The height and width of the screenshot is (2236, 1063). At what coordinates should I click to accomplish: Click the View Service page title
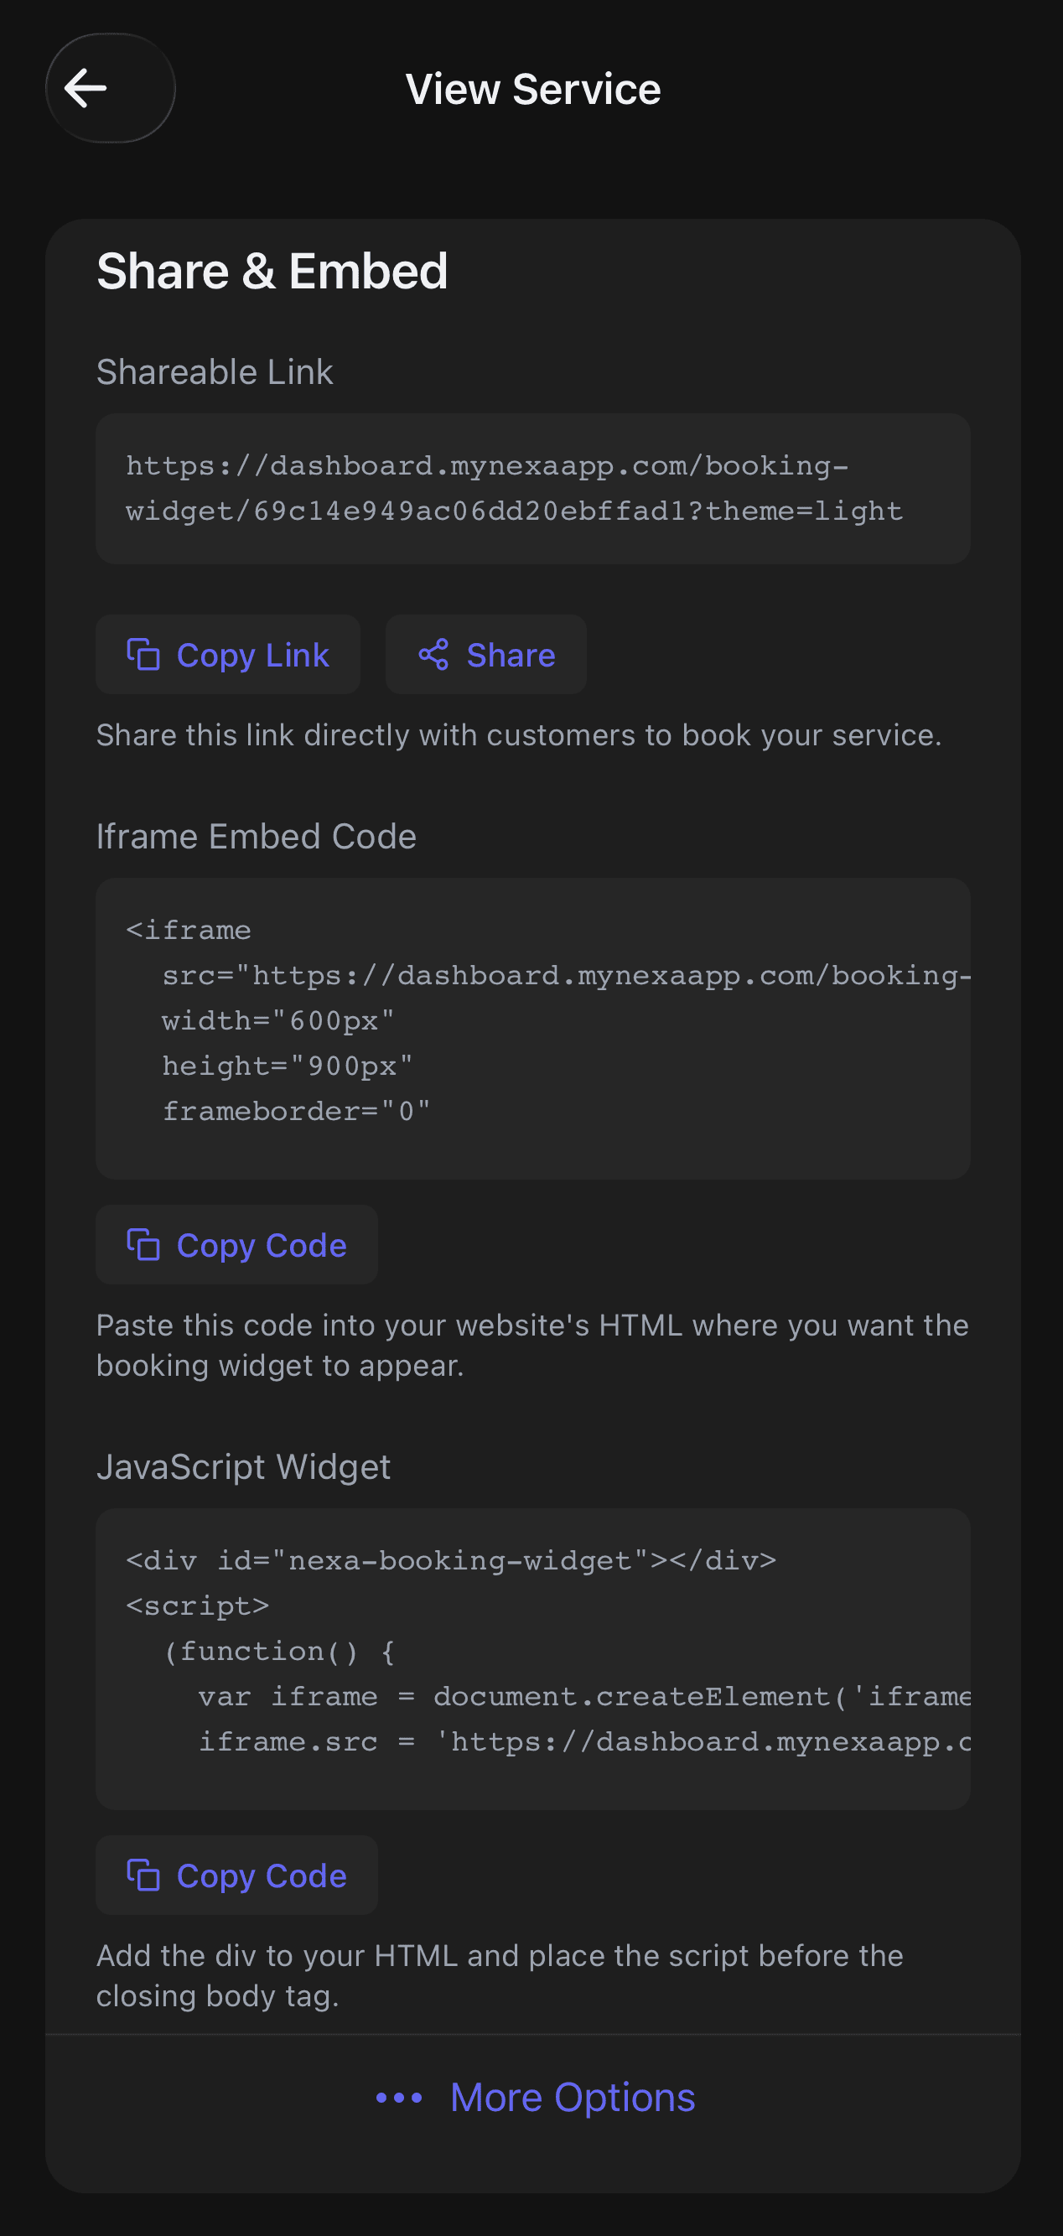(533, 90)
